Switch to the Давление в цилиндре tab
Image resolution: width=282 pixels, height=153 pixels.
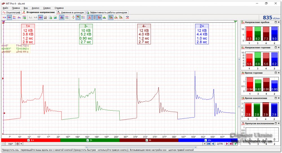click(71, 13)
